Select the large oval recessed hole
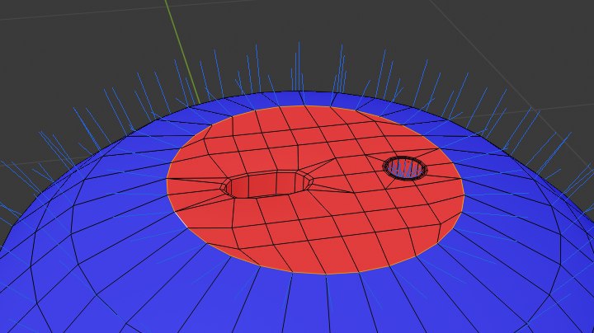 [x=268, y=184]
